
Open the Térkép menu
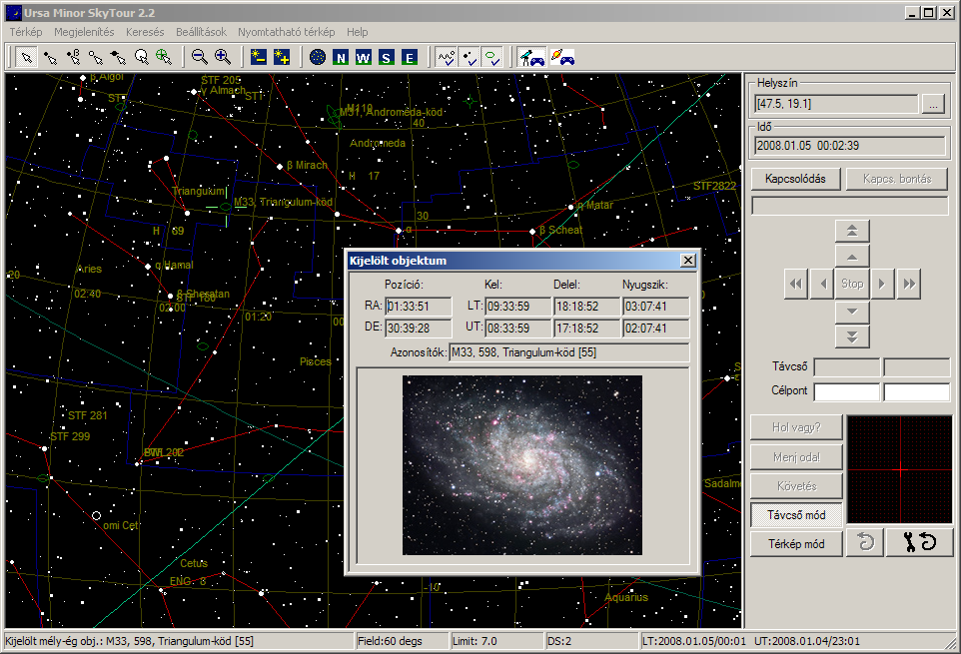coord(26,32)
